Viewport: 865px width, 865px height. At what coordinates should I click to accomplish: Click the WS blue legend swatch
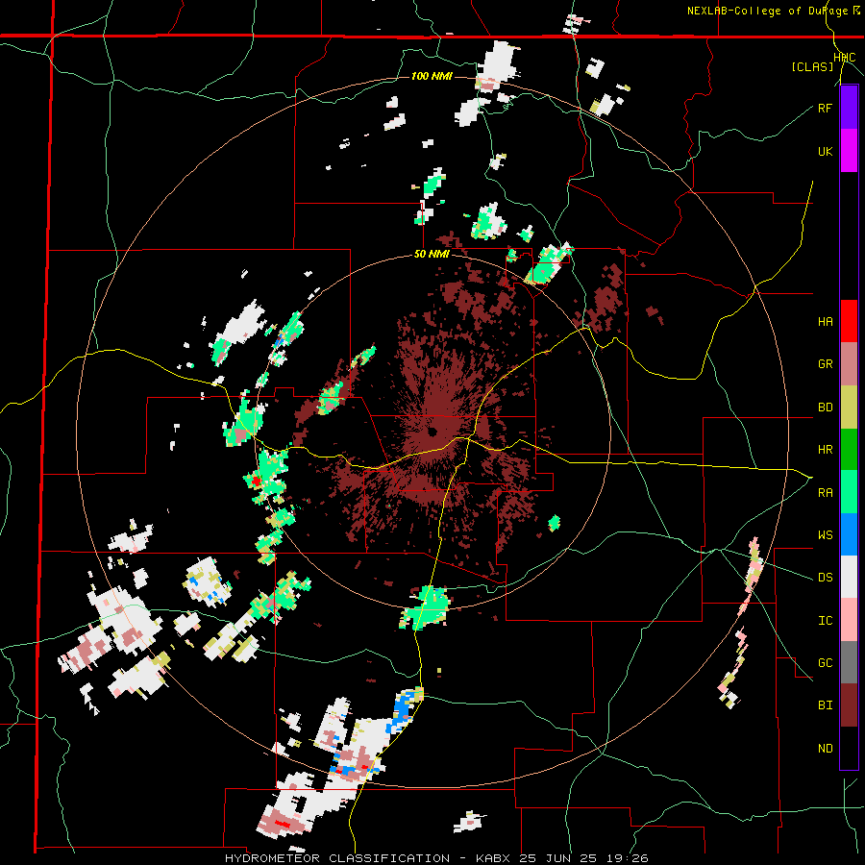pyautogui.click(x=849, y=534)
